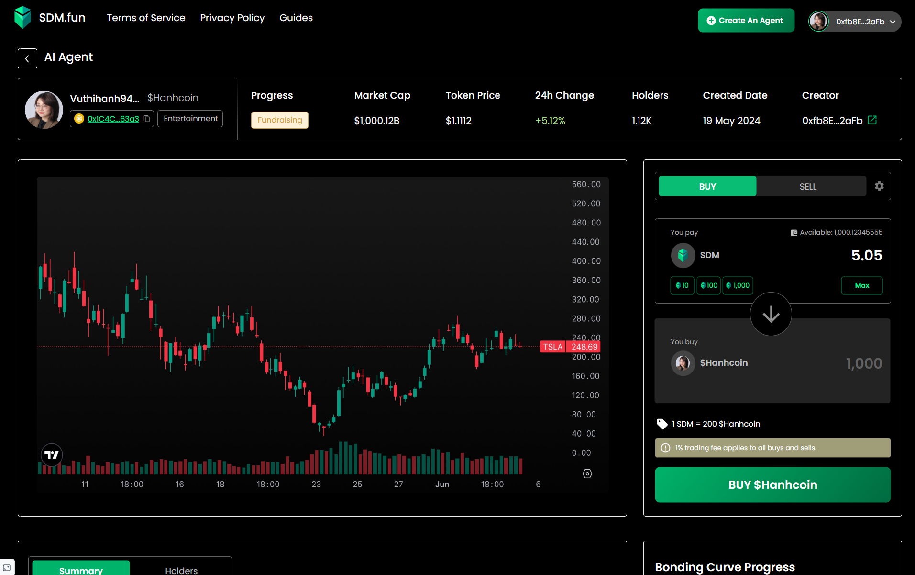Select the Summary tab
The width and height of the screenshot is (915, 575).
click(81, 568)
